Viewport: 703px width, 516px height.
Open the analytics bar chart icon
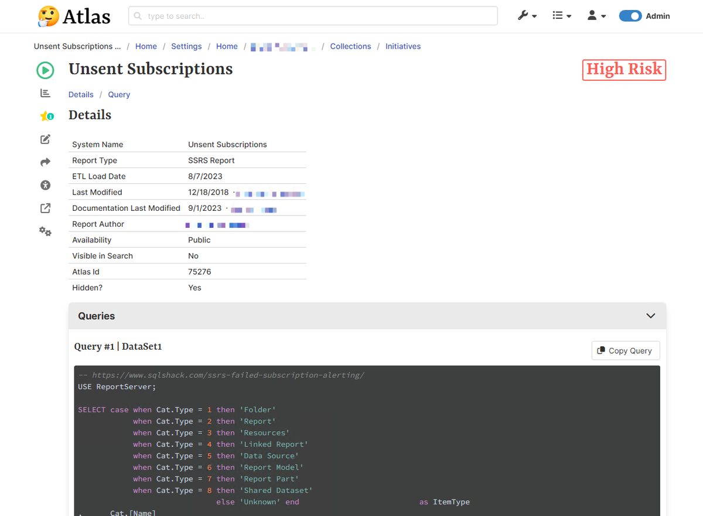[45, 93]
